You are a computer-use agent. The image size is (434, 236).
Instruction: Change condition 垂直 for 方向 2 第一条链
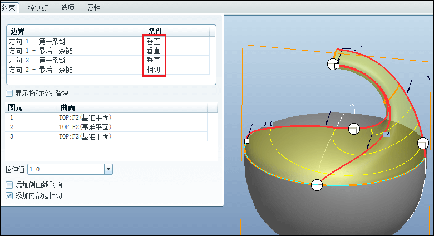[x=154, y=60]
